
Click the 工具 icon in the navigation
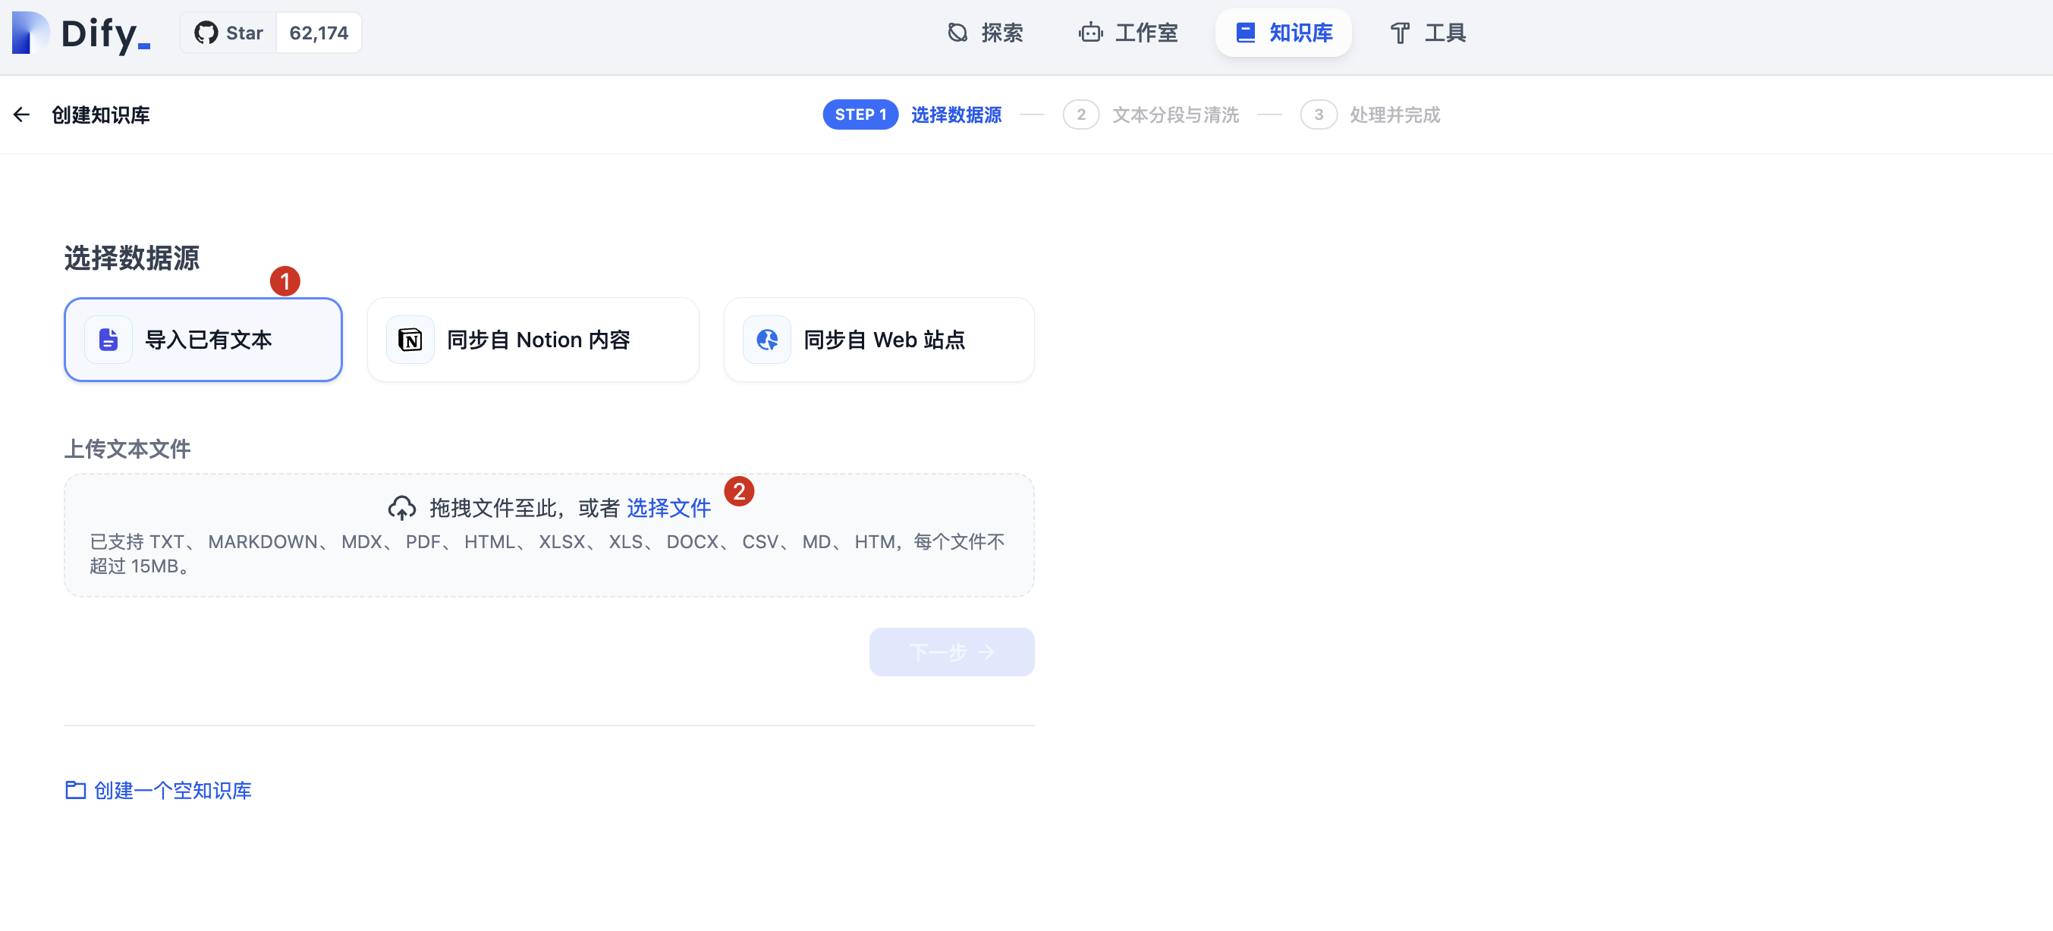1401,33
